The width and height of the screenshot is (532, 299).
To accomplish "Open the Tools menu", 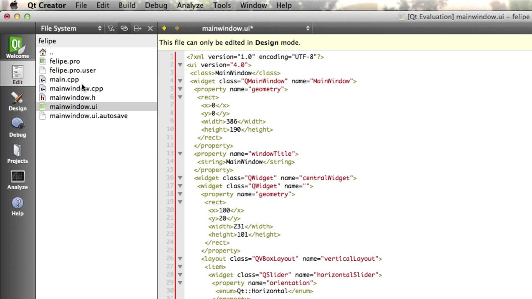I will (222, 5).
